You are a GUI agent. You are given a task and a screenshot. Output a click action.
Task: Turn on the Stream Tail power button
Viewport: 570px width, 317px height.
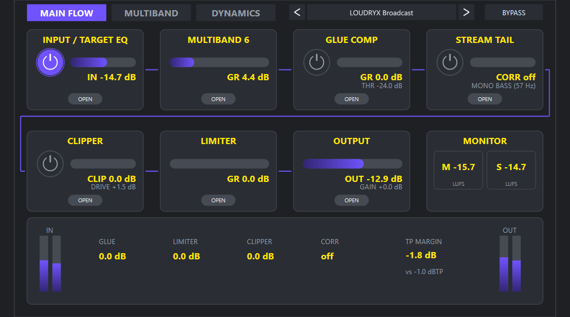450,63
